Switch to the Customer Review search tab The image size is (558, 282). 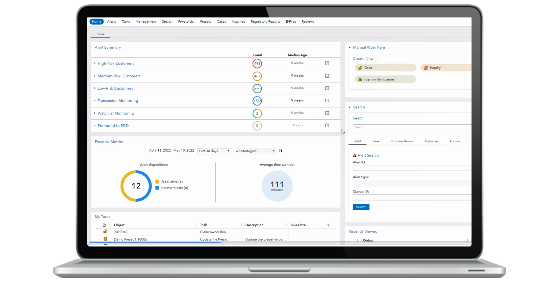pyautogui.click(x=402, y=141)
